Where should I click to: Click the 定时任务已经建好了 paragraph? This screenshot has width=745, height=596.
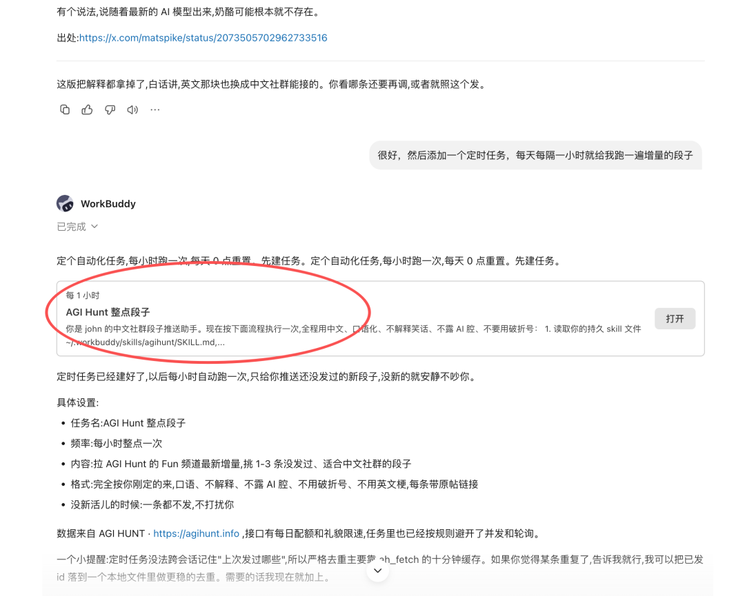click(x=266, y=377)
